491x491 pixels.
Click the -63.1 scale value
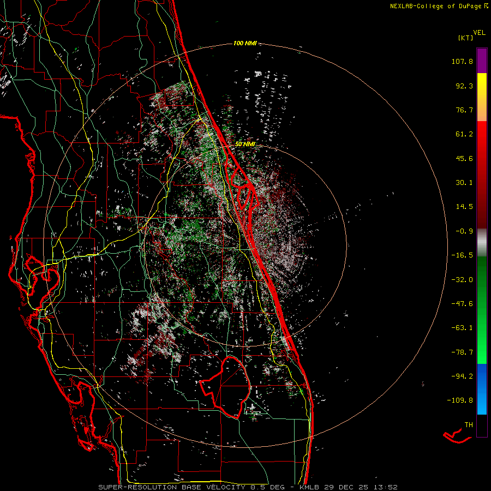462,328
